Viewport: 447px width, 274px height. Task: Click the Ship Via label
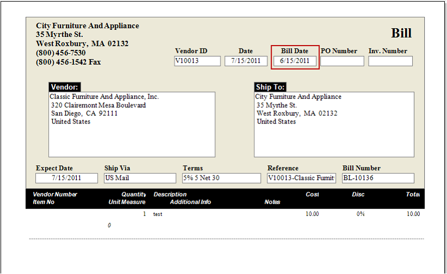click(x=117, y=168)
